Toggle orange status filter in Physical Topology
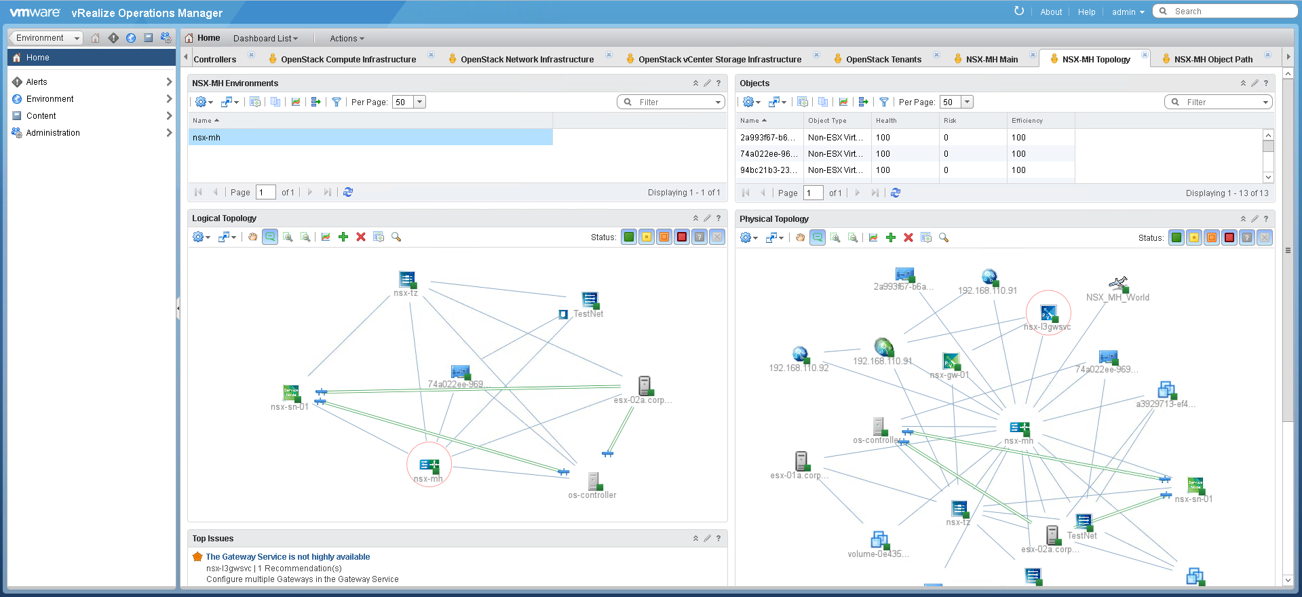 tap(1212, 237)
